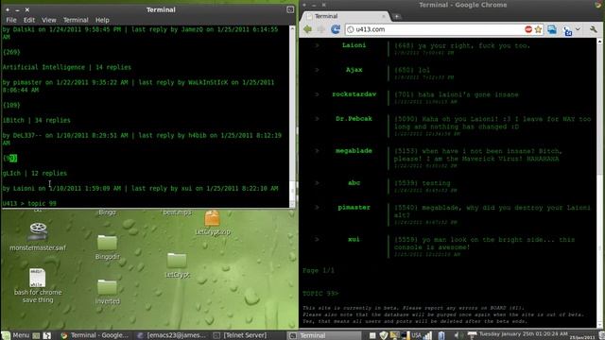Reload the u413.com page in Chrome

click(336, 29)
